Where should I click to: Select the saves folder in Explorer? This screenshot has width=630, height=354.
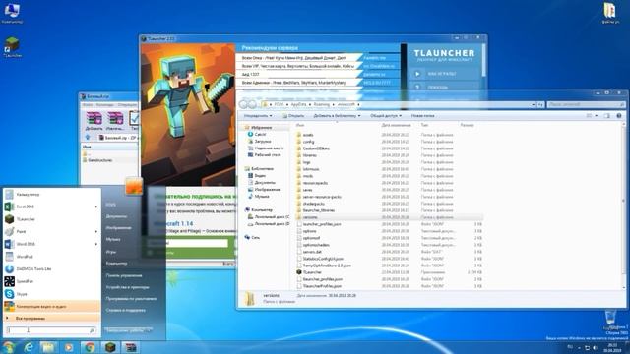pyautogui.click(x=307, y=190)
